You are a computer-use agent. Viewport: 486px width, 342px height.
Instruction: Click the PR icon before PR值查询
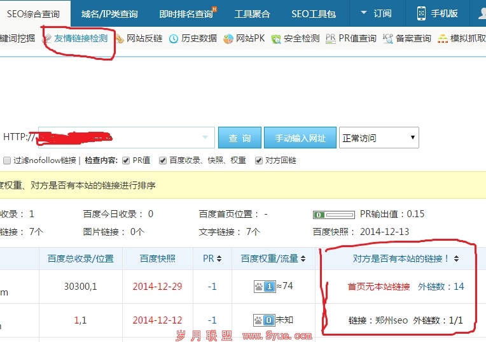click(331, 38)
